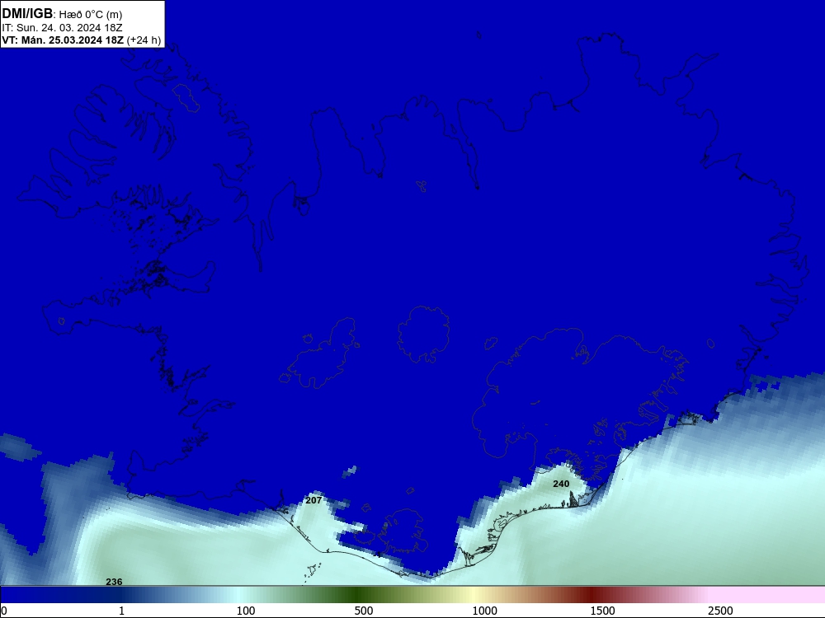Pick the light cyan color on the legend bar
Screen dimensions: 825x618
point(239,594)
